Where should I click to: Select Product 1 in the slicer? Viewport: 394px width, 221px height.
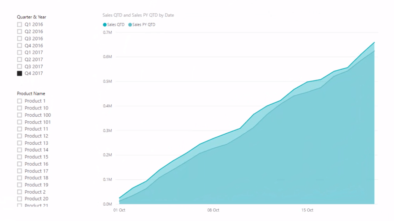[x=19, y=101]
